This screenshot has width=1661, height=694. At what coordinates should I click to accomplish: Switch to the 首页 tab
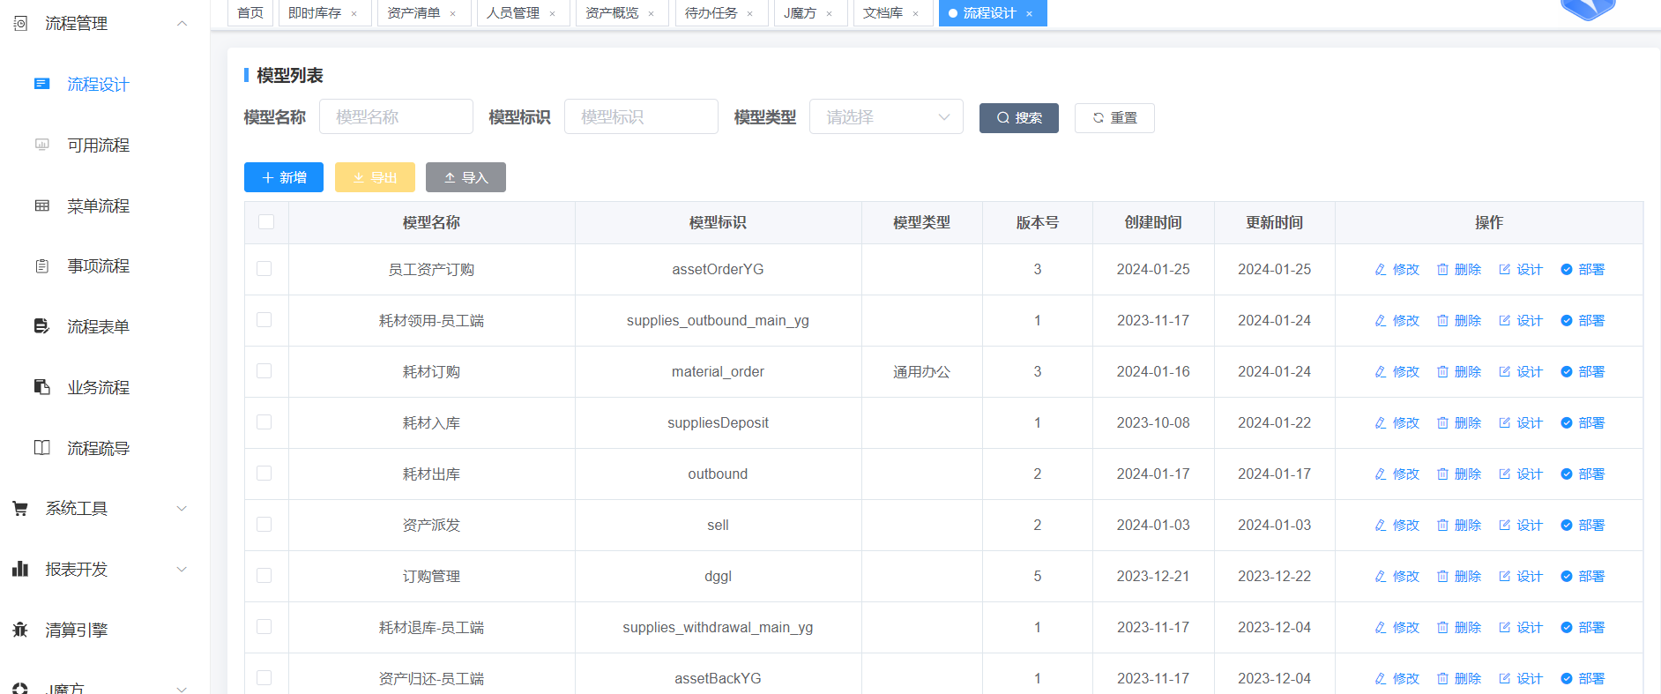point(250,13)
